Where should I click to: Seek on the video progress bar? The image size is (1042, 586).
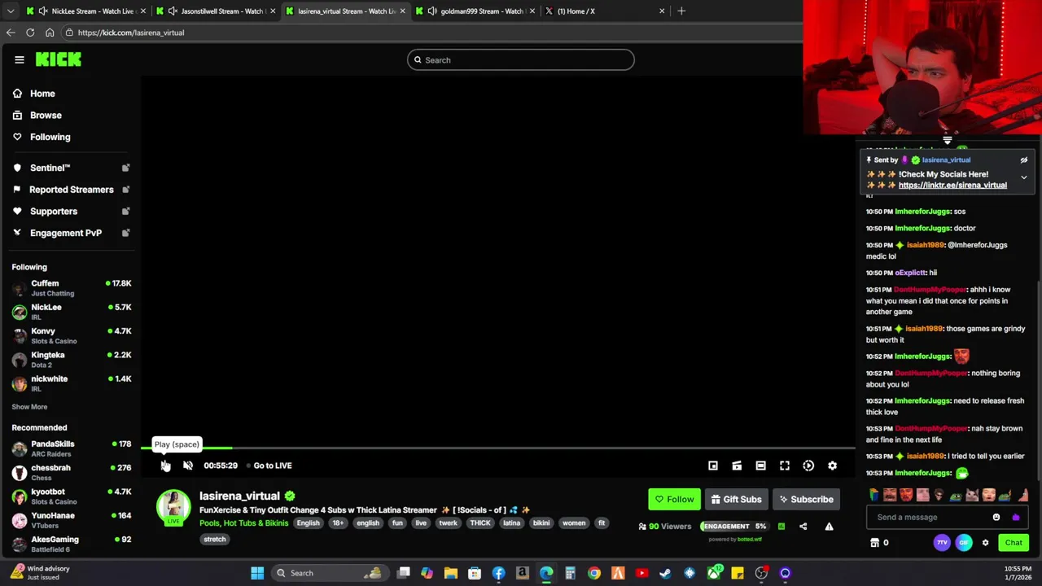coord(498,448)
